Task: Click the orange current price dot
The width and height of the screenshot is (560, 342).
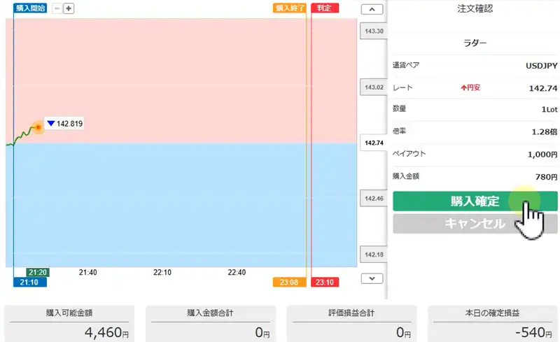Action: click(x=38, y=127)
